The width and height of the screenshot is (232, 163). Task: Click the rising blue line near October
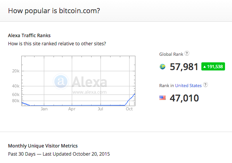coord(130,99)
